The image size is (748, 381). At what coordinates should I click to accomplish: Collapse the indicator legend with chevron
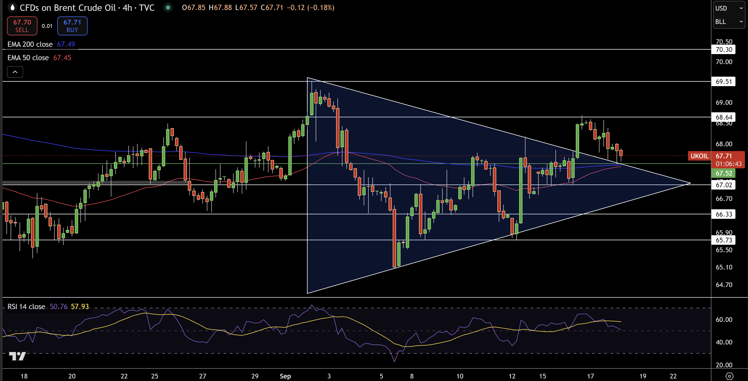[x=15, y=72]
